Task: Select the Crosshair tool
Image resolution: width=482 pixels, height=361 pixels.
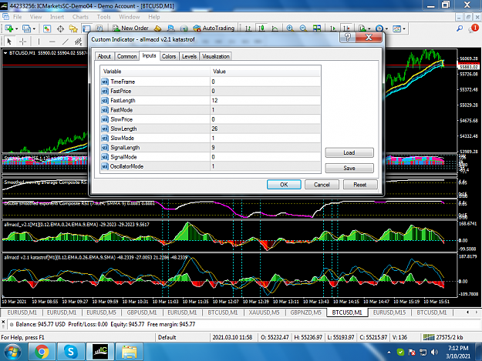Action: [22, 41]
